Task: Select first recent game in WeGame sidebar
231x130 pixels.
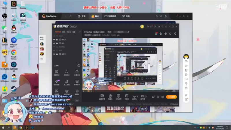Action: 42,44
